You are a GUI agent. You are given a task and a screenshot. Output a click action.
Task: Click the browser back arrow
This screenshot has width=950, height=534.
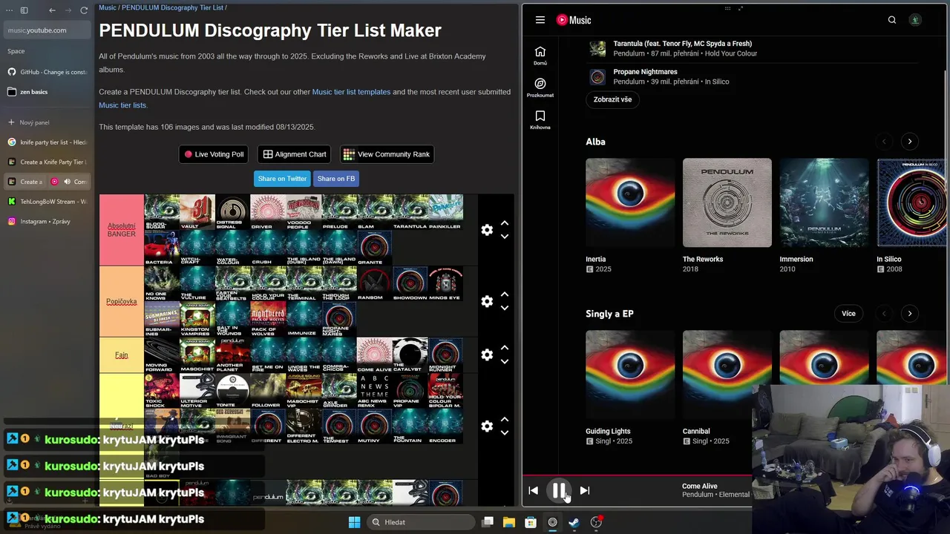click(52, 10)
